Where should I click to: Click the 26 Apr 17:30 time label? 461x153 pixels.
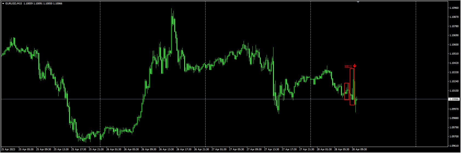184,149
